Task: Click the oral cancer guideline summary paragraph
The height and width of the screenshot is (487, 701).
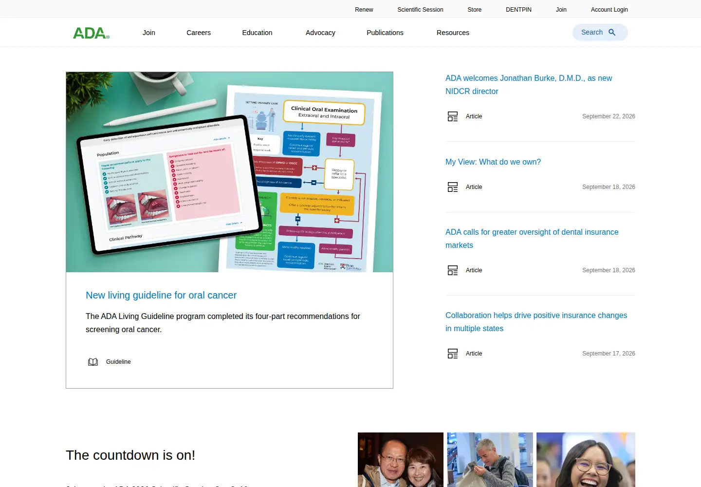Action: point(223,323)
